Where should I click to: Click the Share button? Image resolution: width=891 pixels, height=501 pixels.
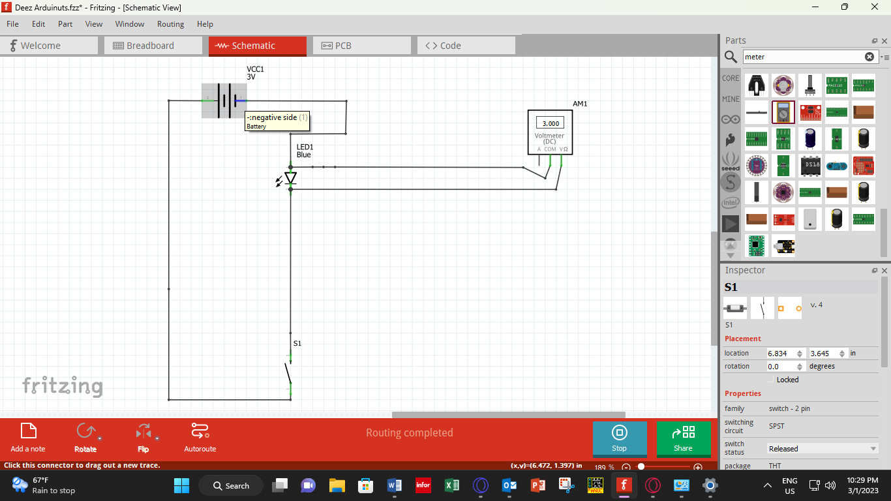(x=683, y=439)
